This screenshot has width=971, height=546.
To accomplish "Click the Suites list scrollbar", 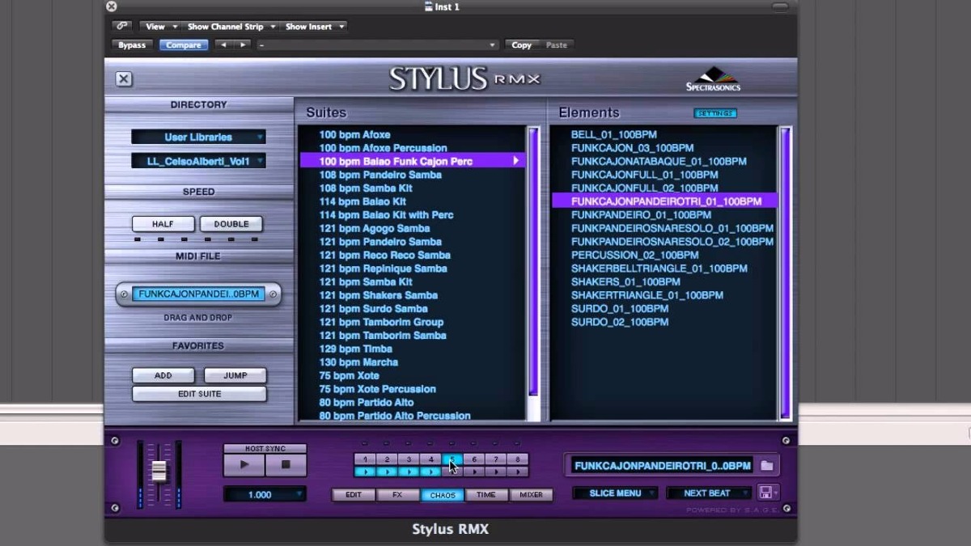I will (x=533, y=261).
